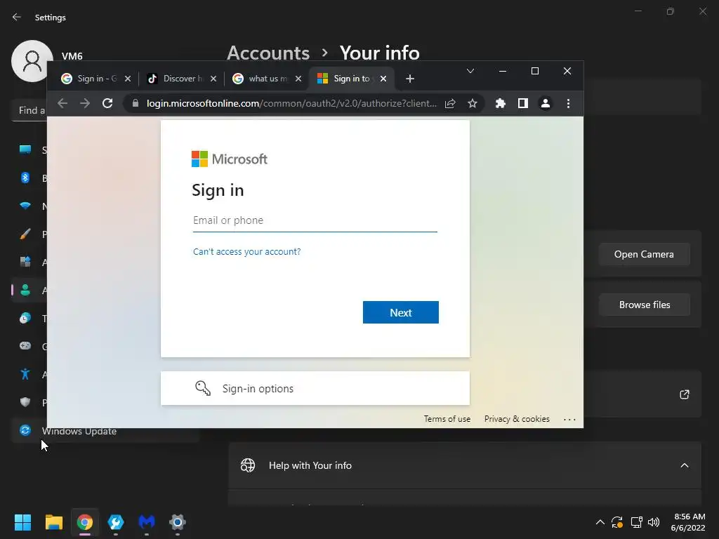The height and width of the screenshot is (539, 719).
Task: Click the Chrome taskbar icon
Action: (x=85, y=522)
